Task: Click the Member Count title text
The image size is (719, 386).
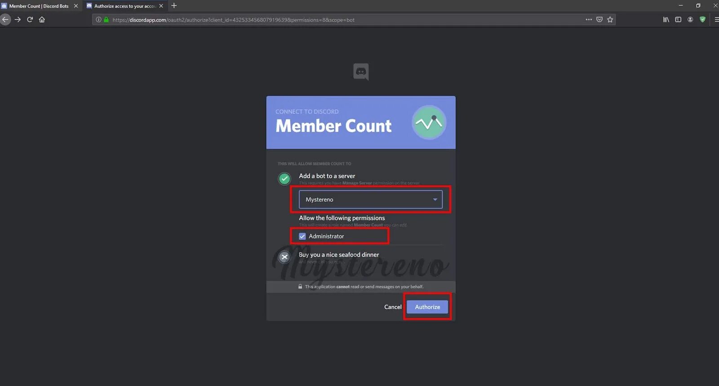Action: [333, 126]
